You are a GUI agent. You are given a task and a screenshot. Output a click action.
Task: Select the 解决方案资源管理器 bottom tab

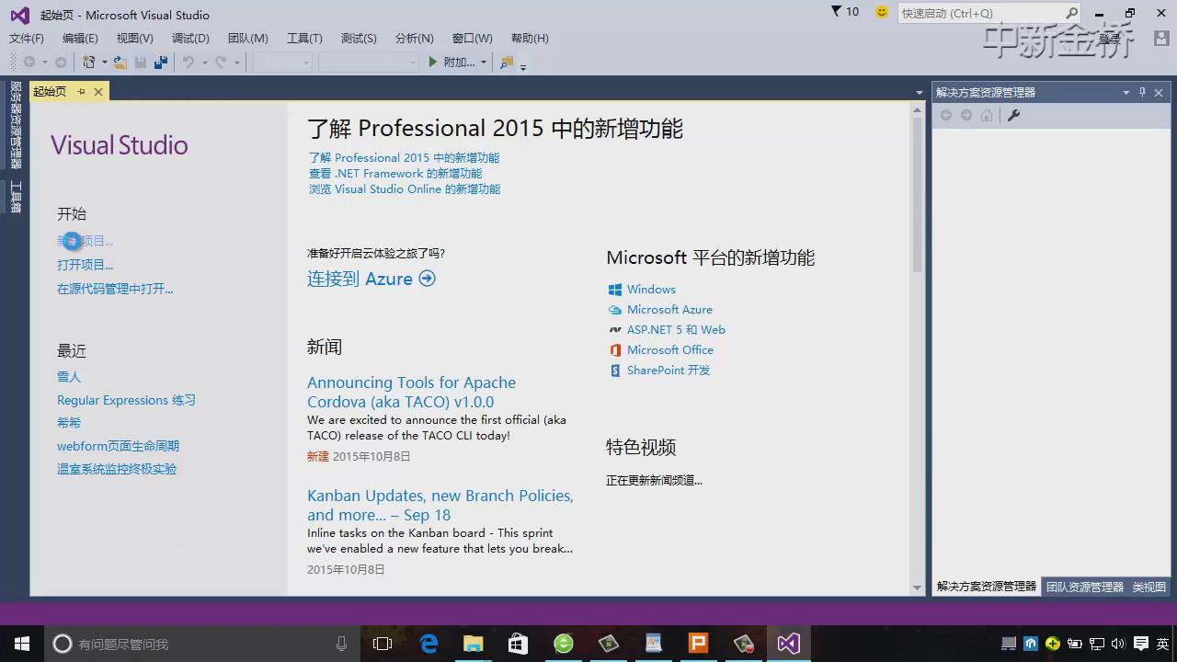987,587
